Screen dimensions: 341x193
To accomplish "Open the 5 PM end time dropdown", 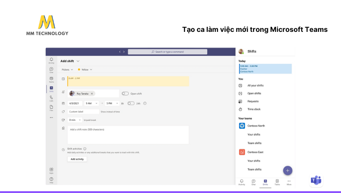I will pos(112,103).
